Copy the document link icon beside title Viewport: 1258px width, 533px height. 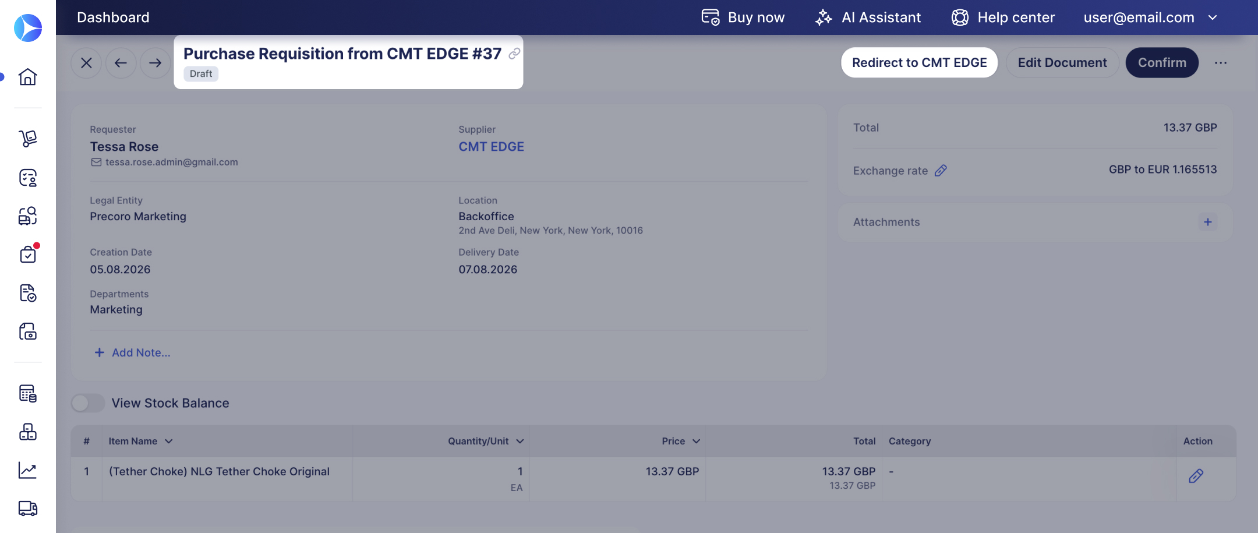514,54
